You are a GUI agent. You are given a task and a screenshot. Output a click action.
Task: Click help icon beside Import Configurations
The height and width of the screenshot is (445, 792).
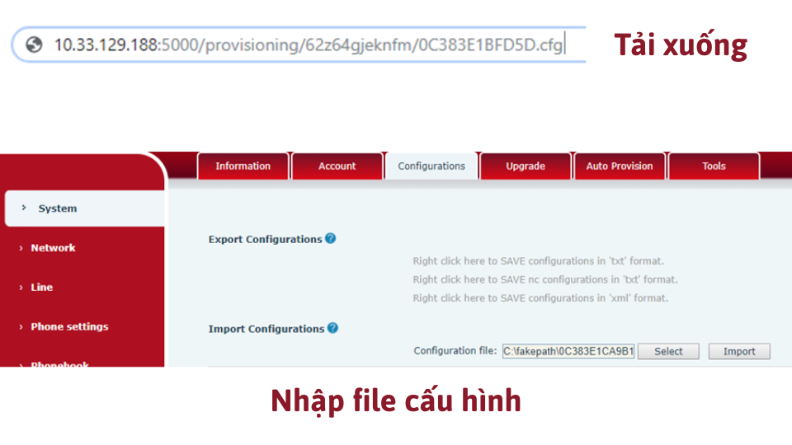coord(332,328)
